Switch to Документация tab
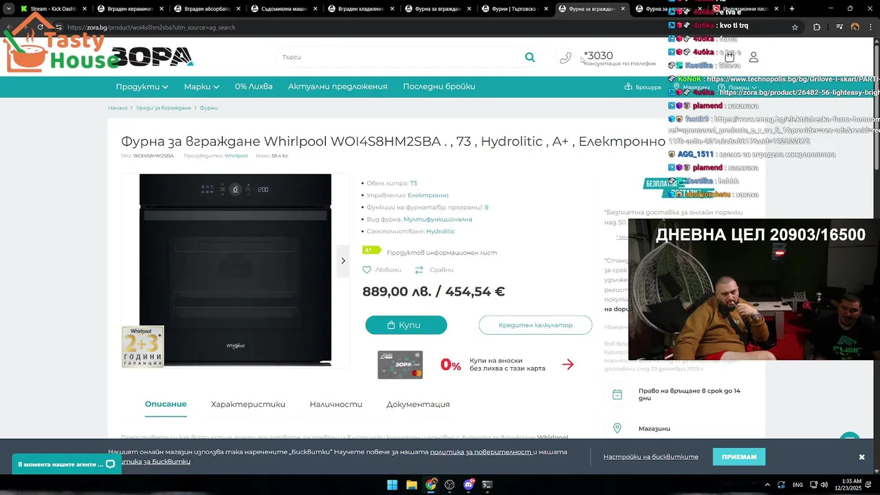This screenshot has height=495, width=880. pos(418,404)
